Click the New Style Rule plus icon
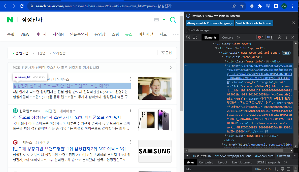 (x=275, y=169)
